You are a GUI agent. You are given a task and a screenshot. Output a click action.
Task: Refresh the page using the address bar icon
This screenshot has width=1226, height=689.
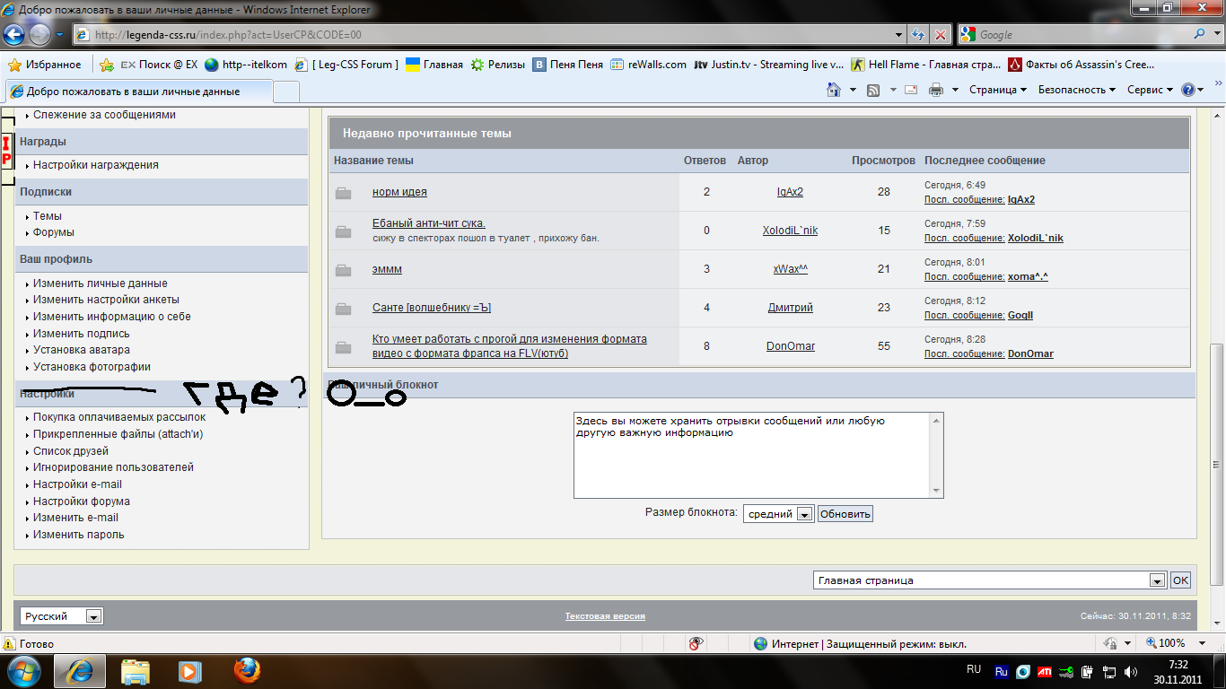pyautogui.click(x=918, y=35)
